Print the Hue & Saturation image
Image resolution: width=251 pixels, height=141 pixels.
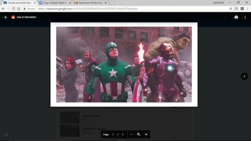point(236,17)
